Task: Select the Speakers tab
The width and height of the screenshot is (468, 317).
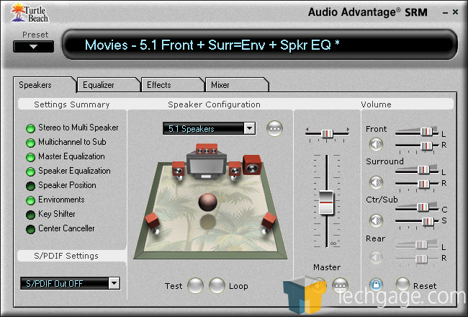Action: (44, 85)
